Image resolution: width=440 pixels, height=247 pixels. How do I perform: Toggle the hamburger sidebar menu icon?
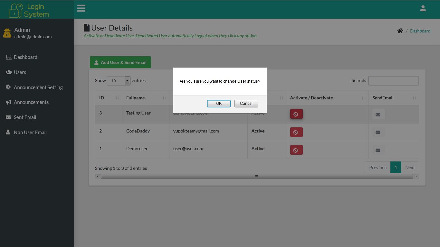coord(81,8)
